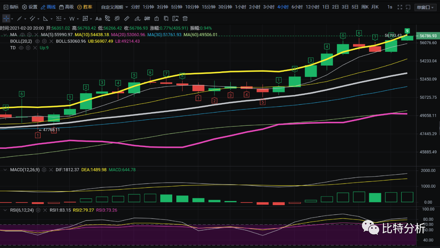Hide the MA indicator via eye icon
Image resolution: width=440 pixels, height=248 pixels.
pyautogui.click(x=22, y=35)
